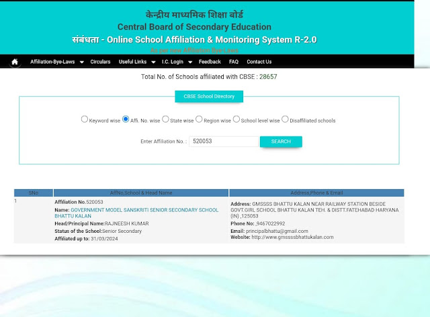The width and height of the screenshot is (430, 317).
Task: Select School level wise radio button
Action: click(236, 119)
